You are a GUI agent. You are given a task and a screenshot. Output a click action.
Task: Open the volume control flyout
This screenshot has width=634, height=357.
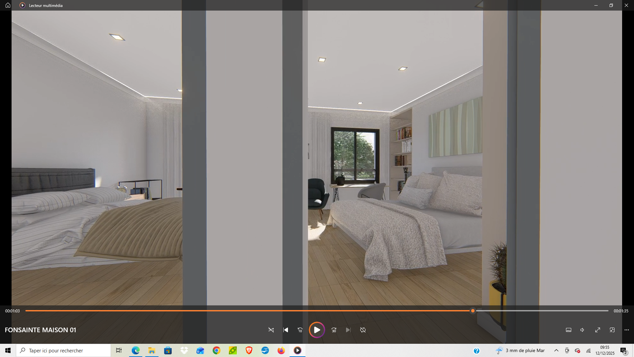click(x=583, y=330)
